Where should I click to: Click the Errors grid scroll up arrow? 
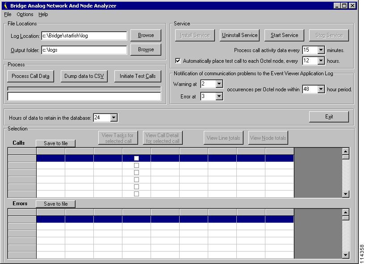click(346, 212)
